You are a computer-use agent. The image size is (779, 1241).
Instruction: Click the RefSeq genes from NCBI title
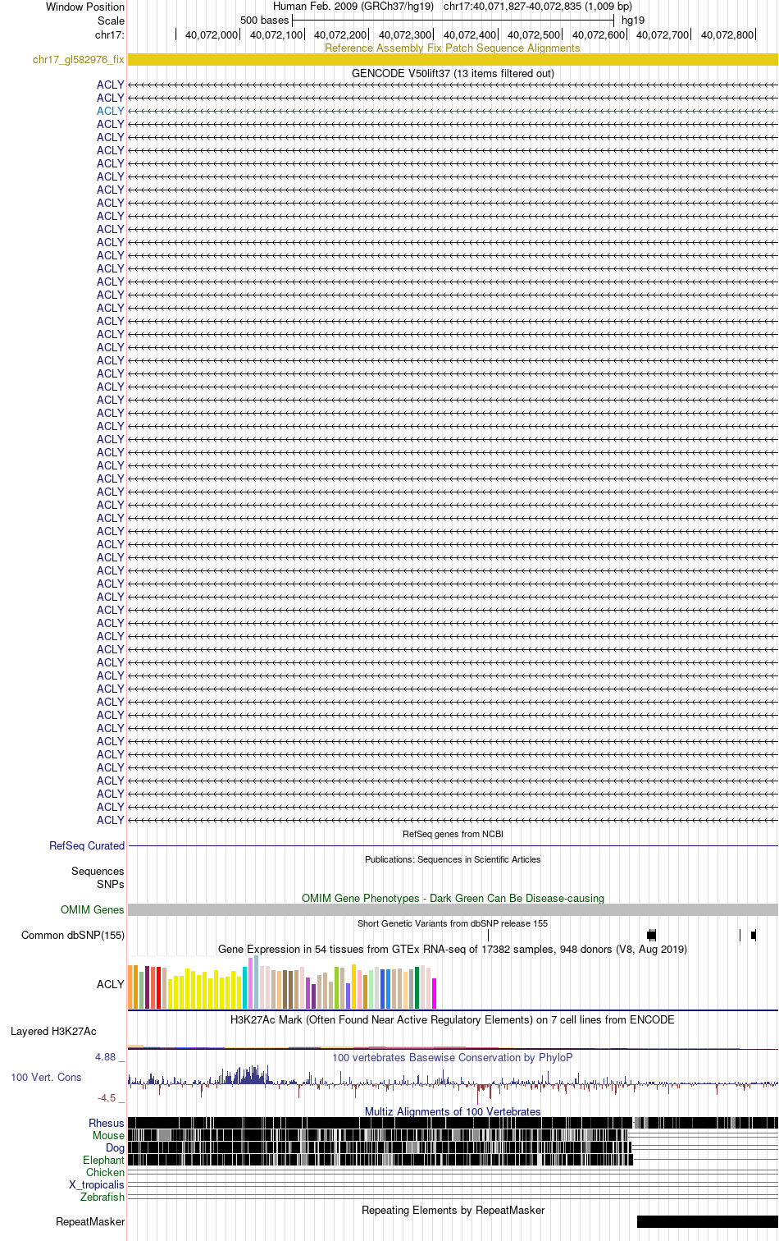tap(453, 834)
